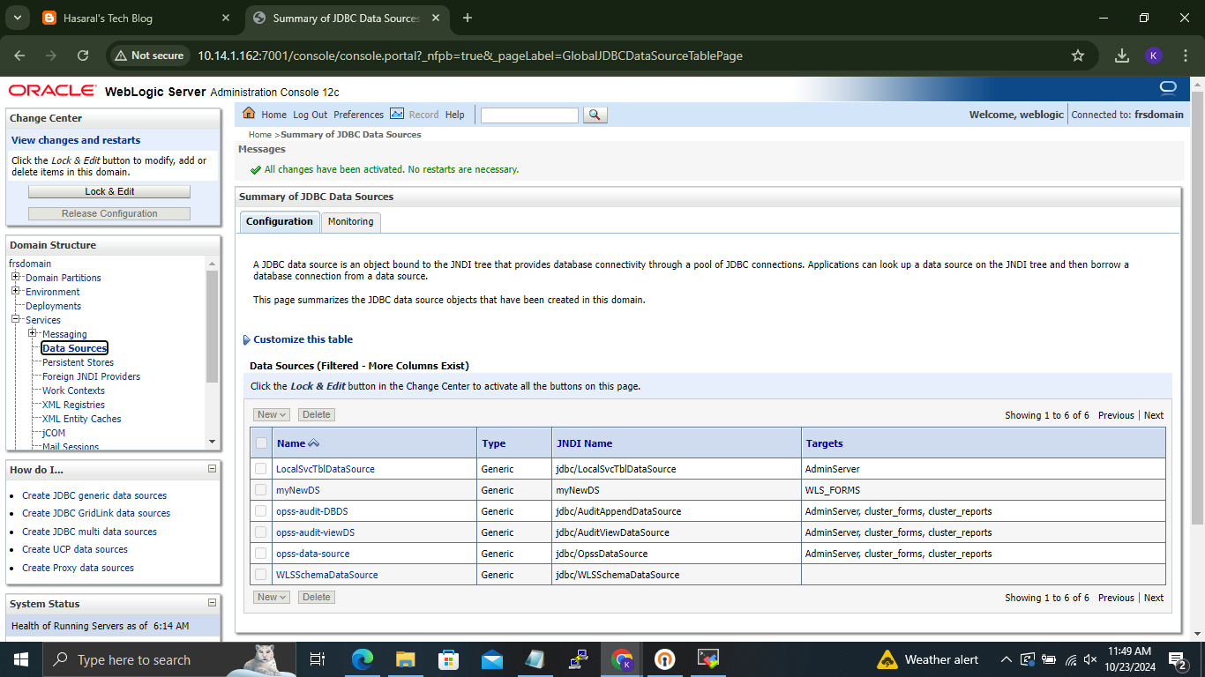Collapse Services tree node

pyautogui.click(x=16, y=319)
